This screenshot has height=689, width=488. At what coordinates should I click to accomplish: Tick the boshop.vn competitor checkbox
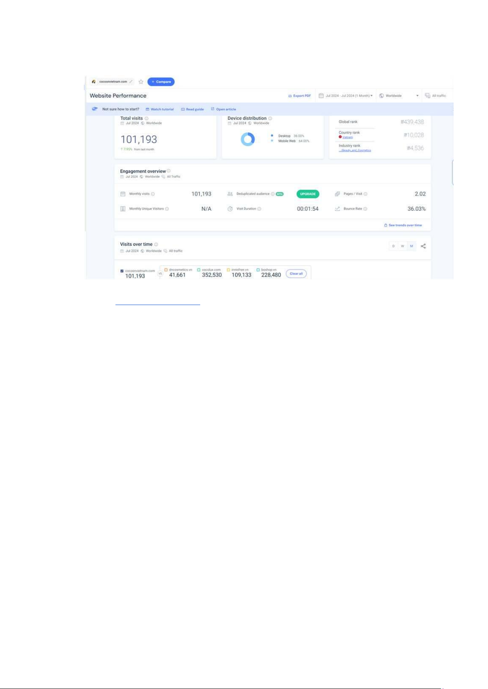coord(258,270)
